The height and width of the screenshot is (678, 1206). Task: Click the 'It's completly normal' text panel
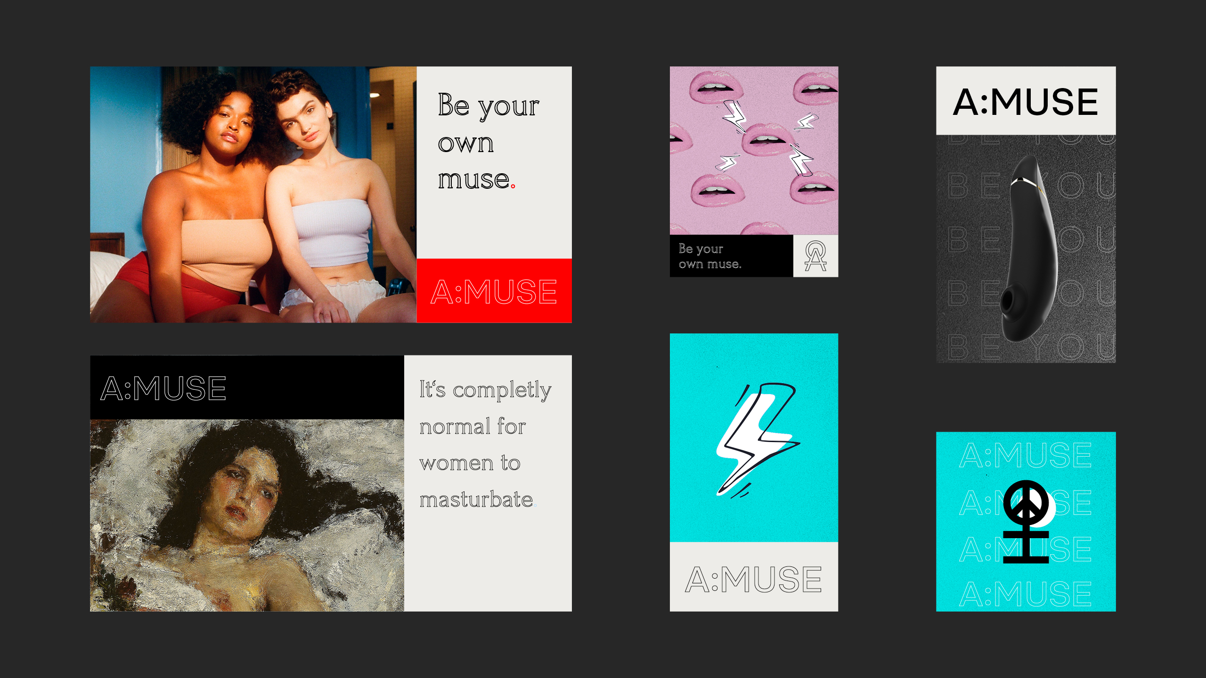click(488, 484)
